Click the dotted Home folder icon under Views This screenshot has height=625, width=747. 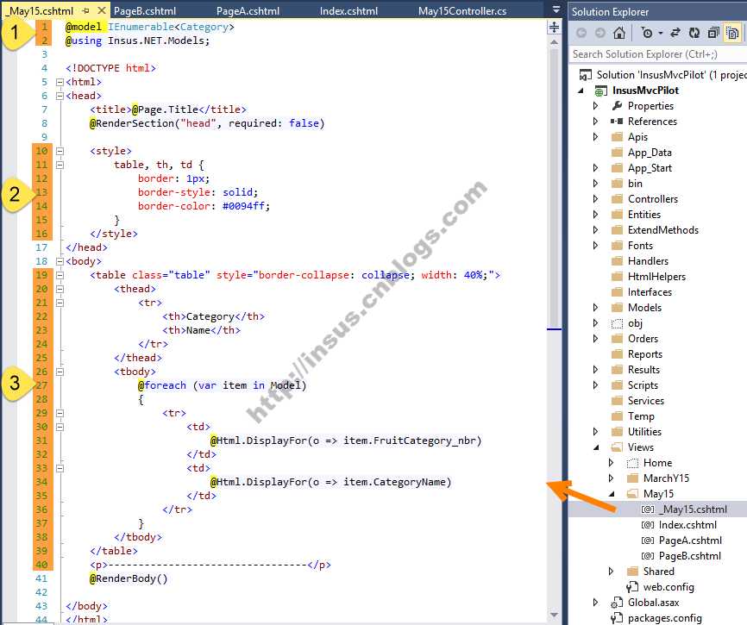[x=632, y=463]
